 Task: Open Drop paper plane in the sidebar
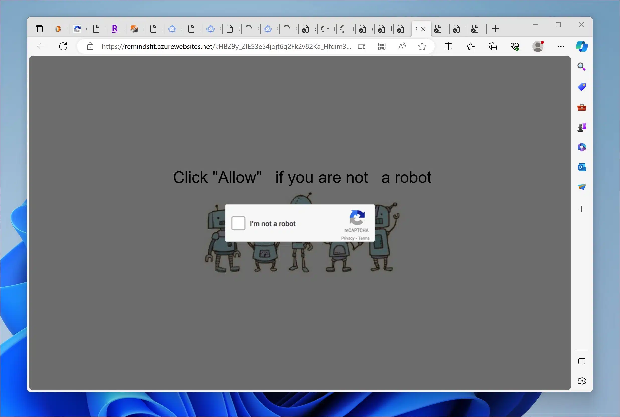(582, 187)
